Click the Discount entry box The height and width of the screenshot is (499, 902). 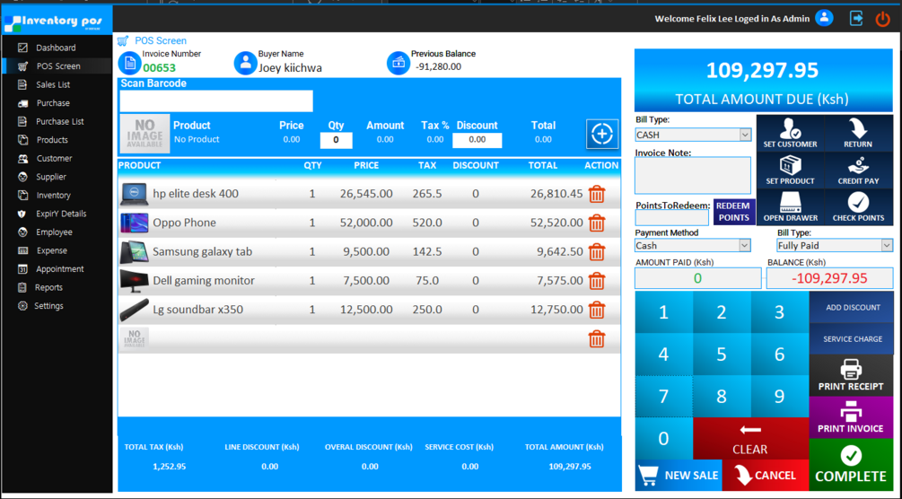[x=477, y=140]
